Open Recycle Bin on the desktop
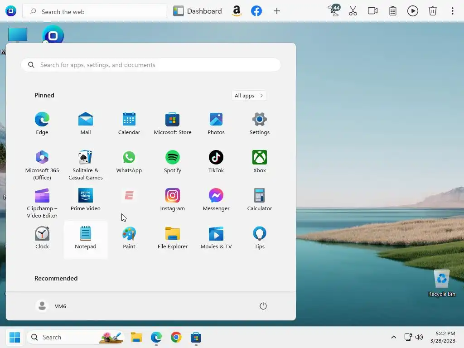The image size is (464, 348). (441, 283)
